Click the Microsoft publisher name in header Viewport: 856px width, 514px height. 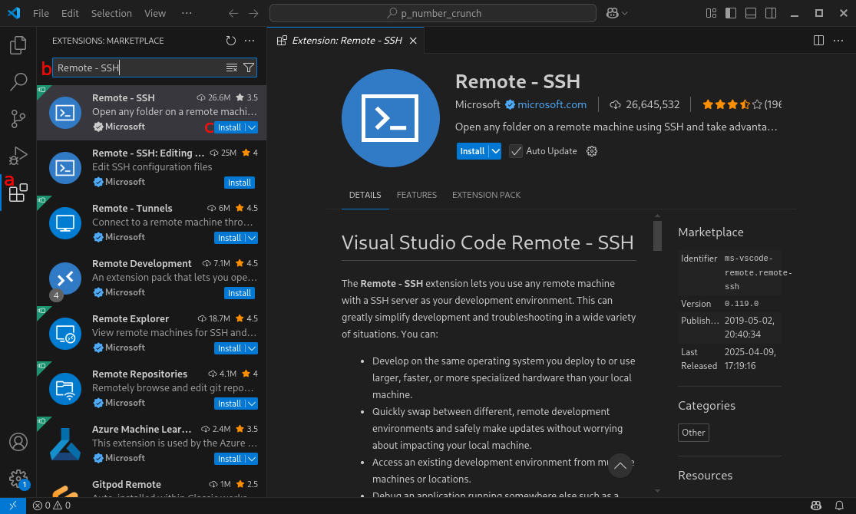click(478, 104)
